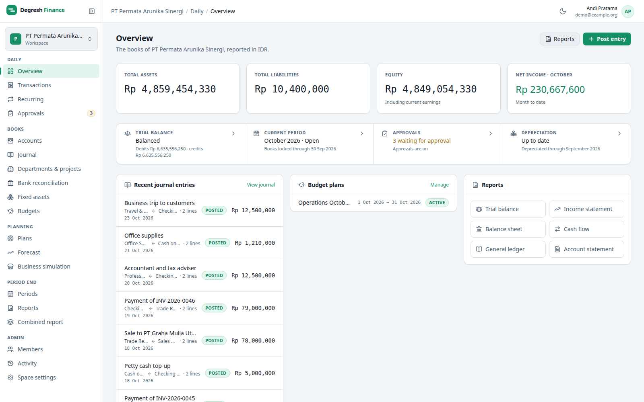Open the Operations October budget plan row
Screen dimensions: 644x402
pos(374,203)
